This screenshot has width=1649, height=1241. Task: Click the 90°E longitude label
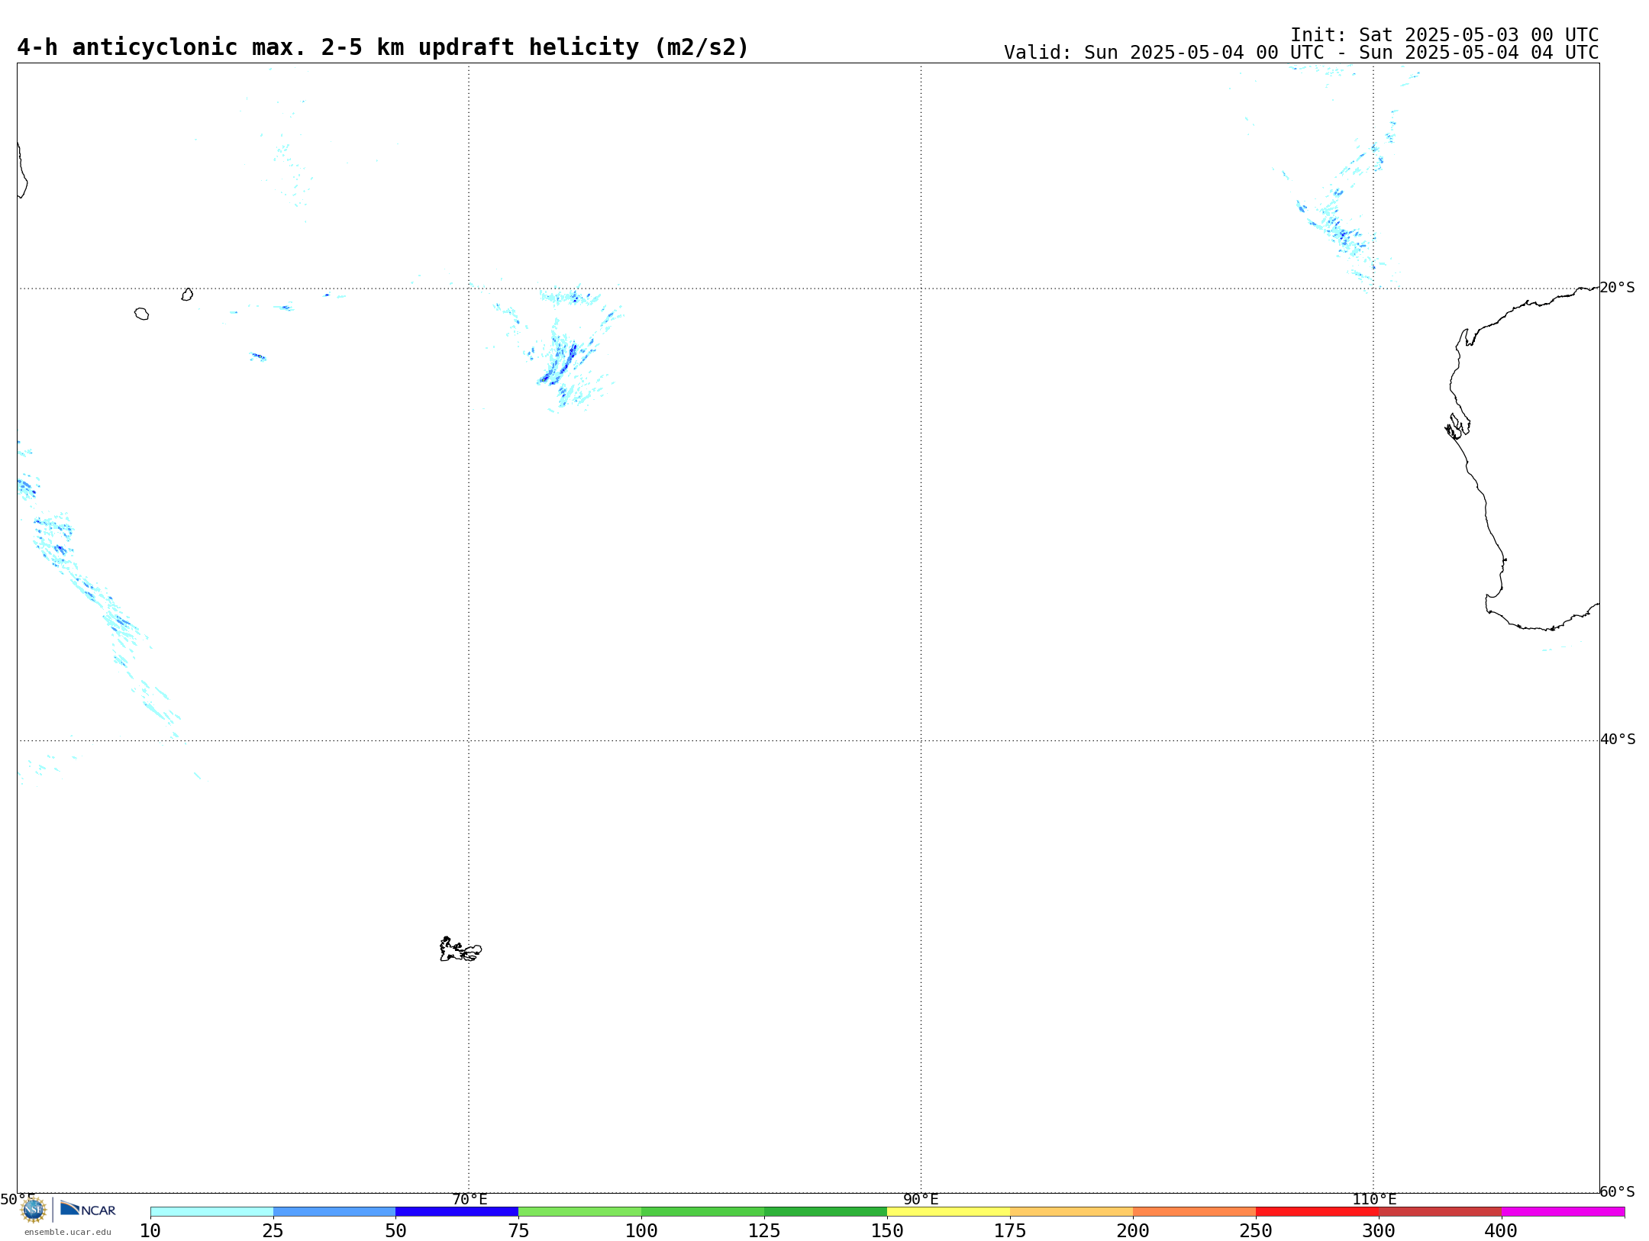click(921, 1199)
